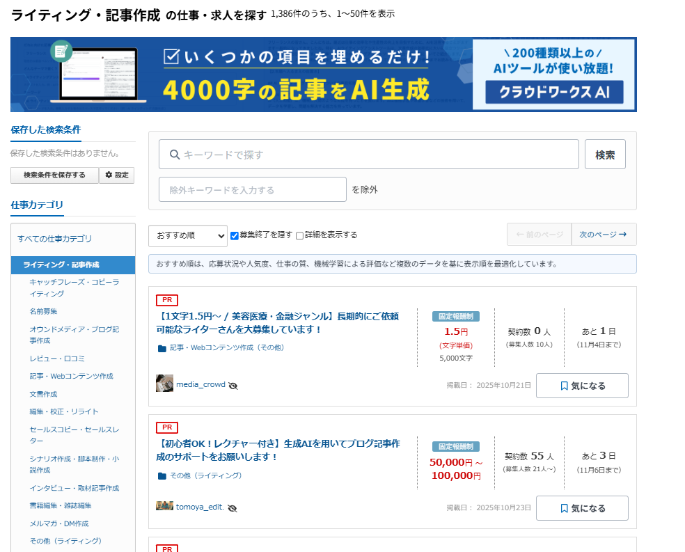Go to 次のページ for more results
Screen dimensions: 685x552
pos(603,234)
